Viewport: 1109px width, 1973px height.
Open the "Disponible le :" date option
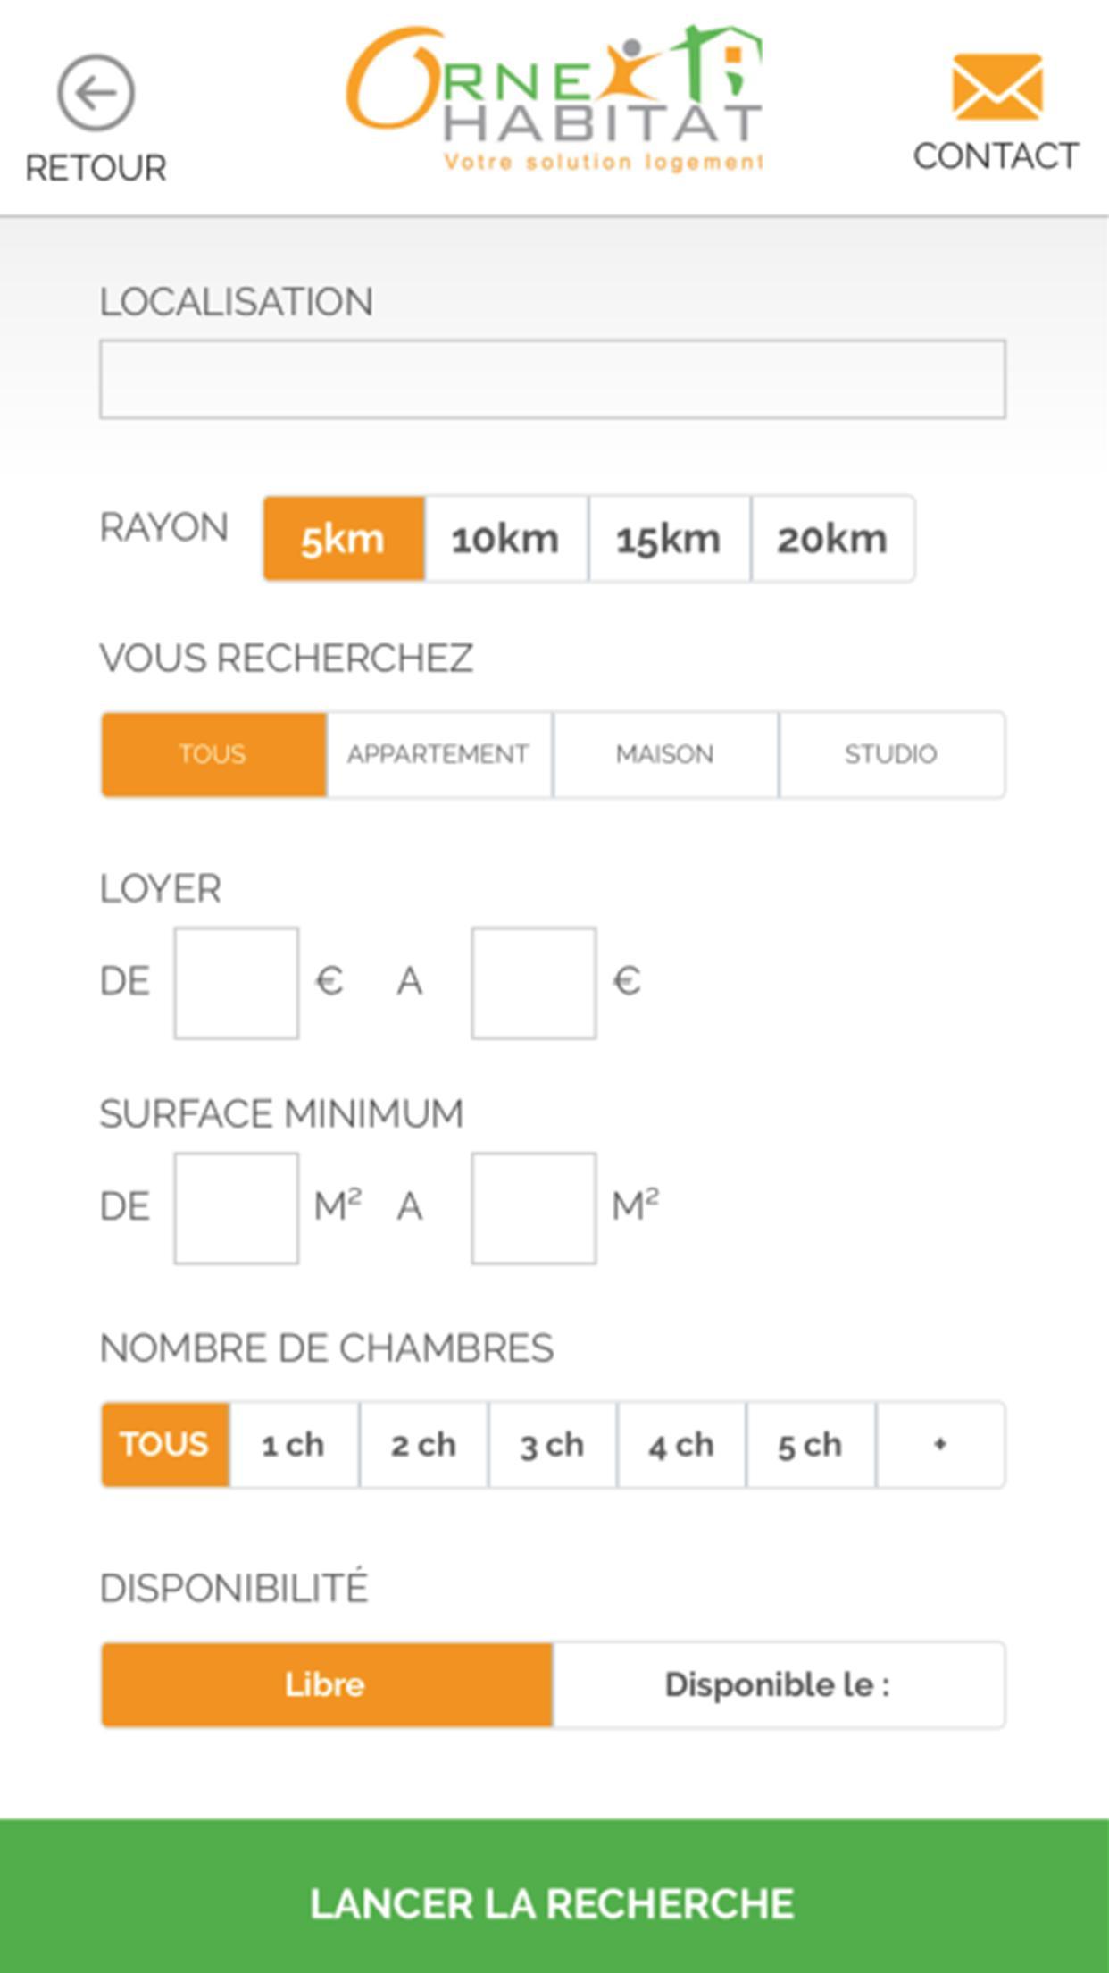click(x=778, y=1685)
